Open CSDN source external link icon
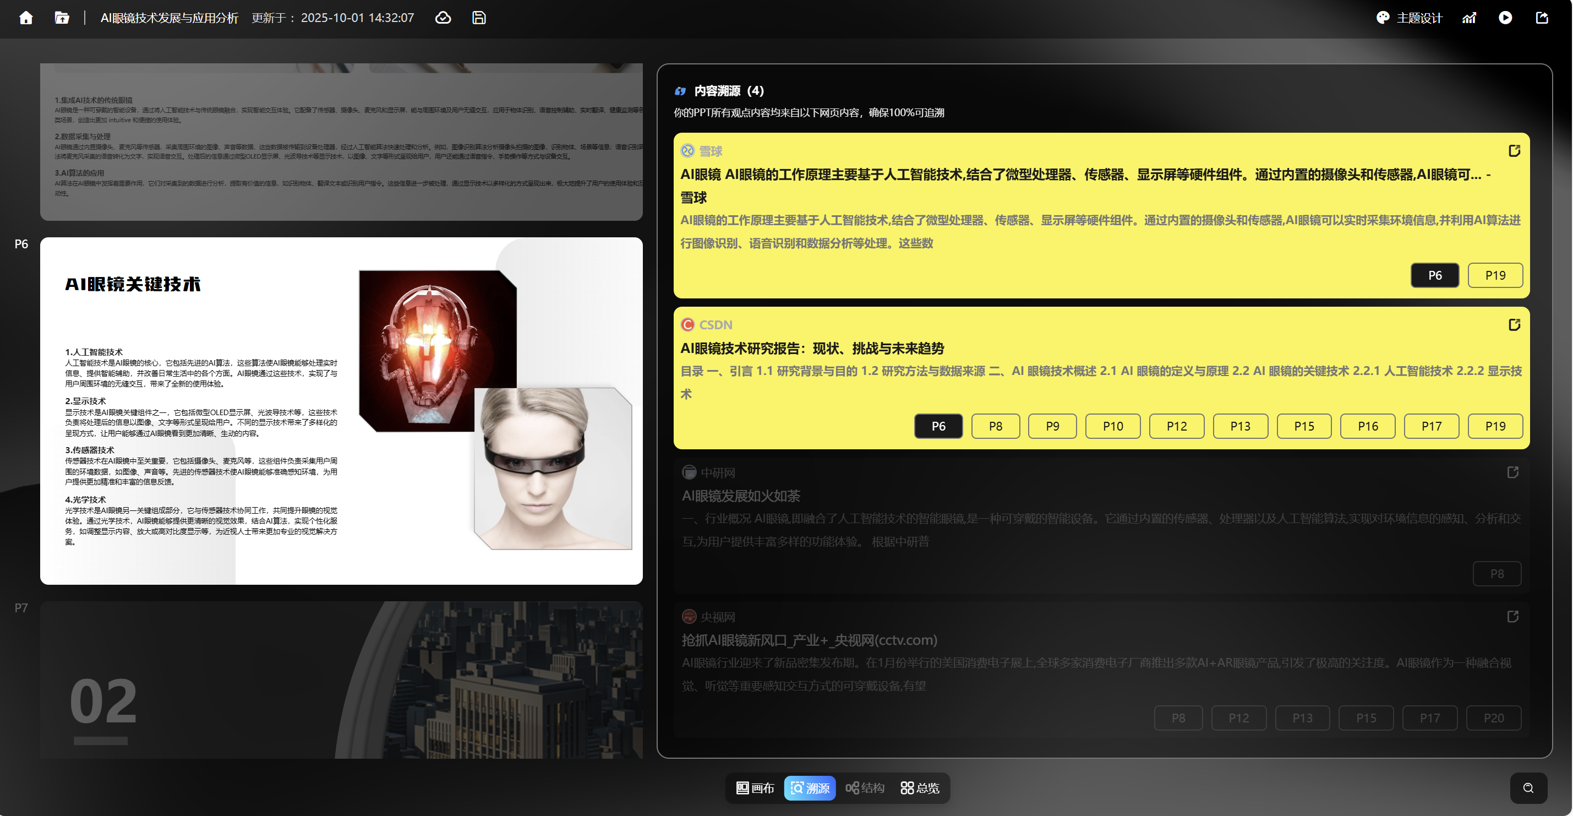Viewport: 1573px width, 816px height. coord(1514,325)
